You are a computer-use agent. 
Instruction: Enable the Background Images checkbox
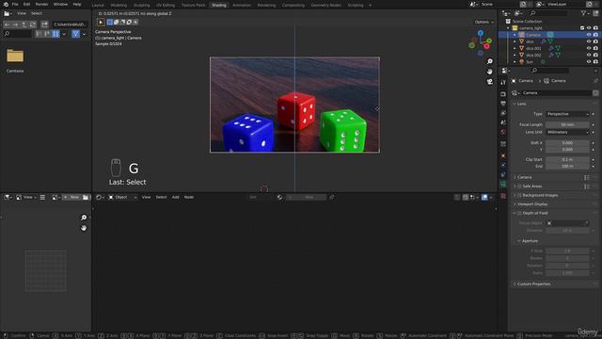click(519, 195)
